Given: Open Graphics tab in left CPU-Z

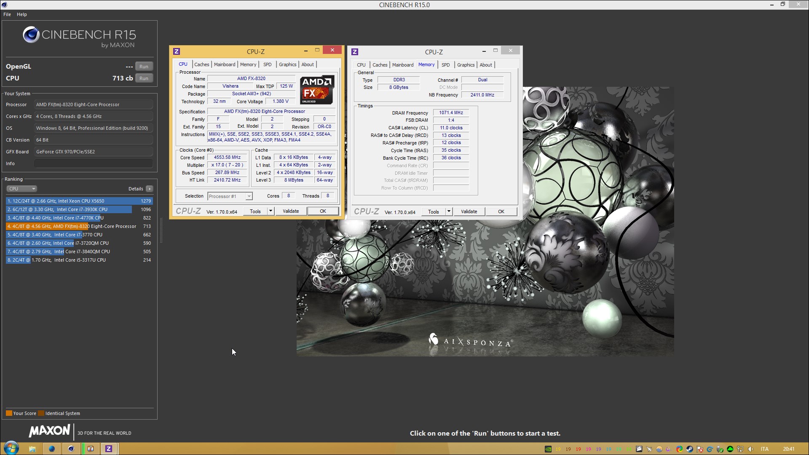Looking at the screenshot, I should pyautogui.click(x=288, y=64).
